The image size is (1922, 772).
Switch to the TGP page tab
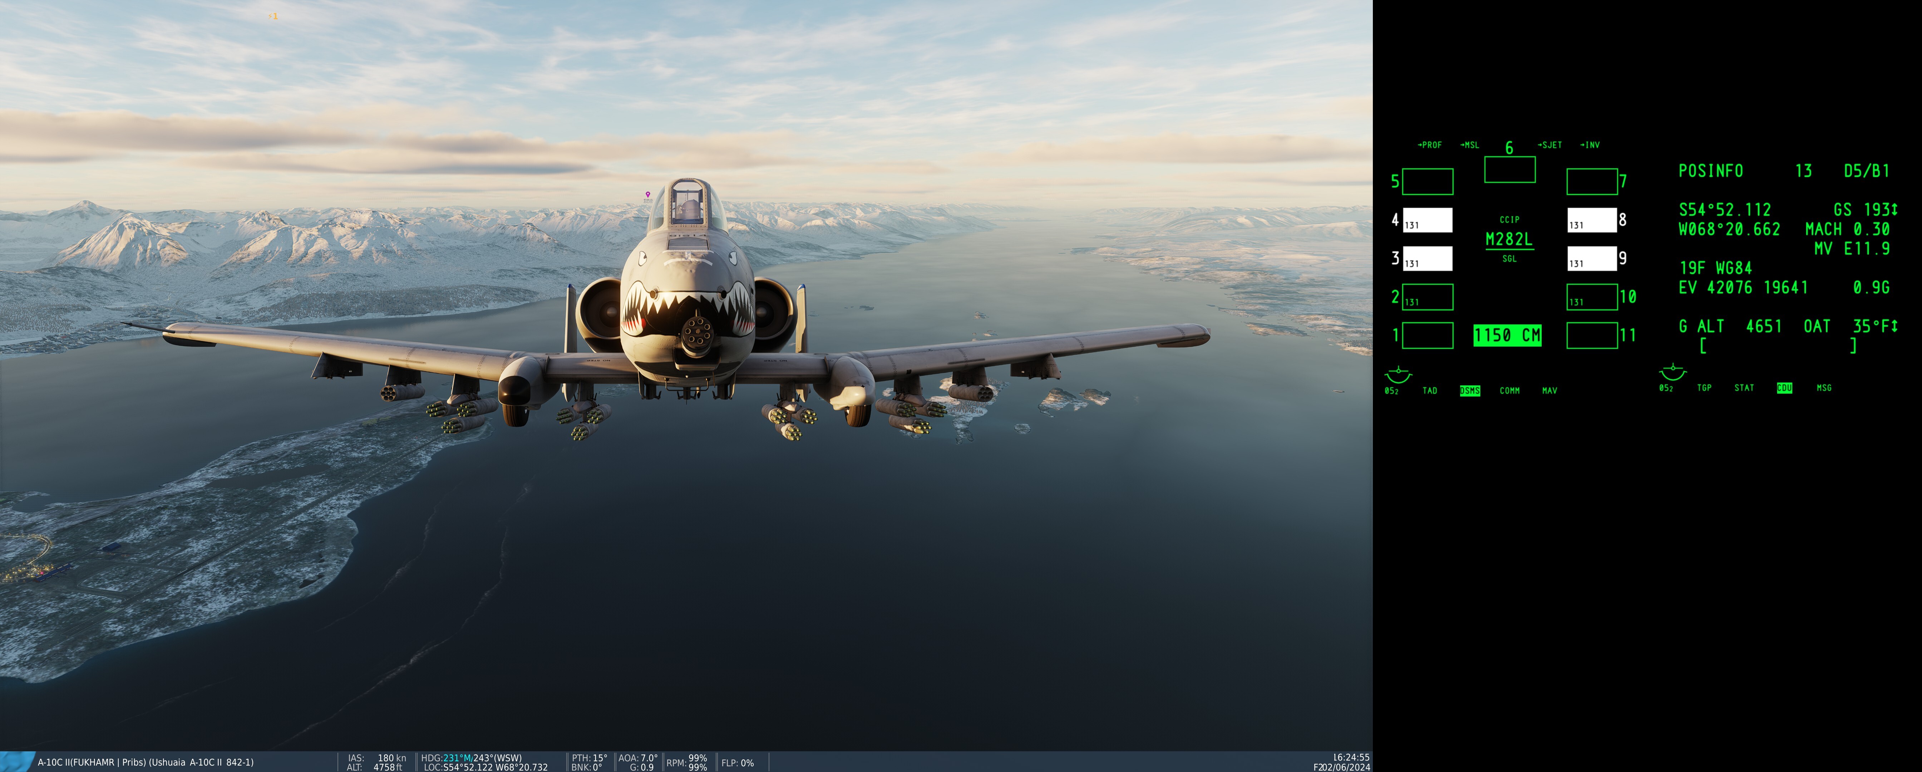point(1704,388)
